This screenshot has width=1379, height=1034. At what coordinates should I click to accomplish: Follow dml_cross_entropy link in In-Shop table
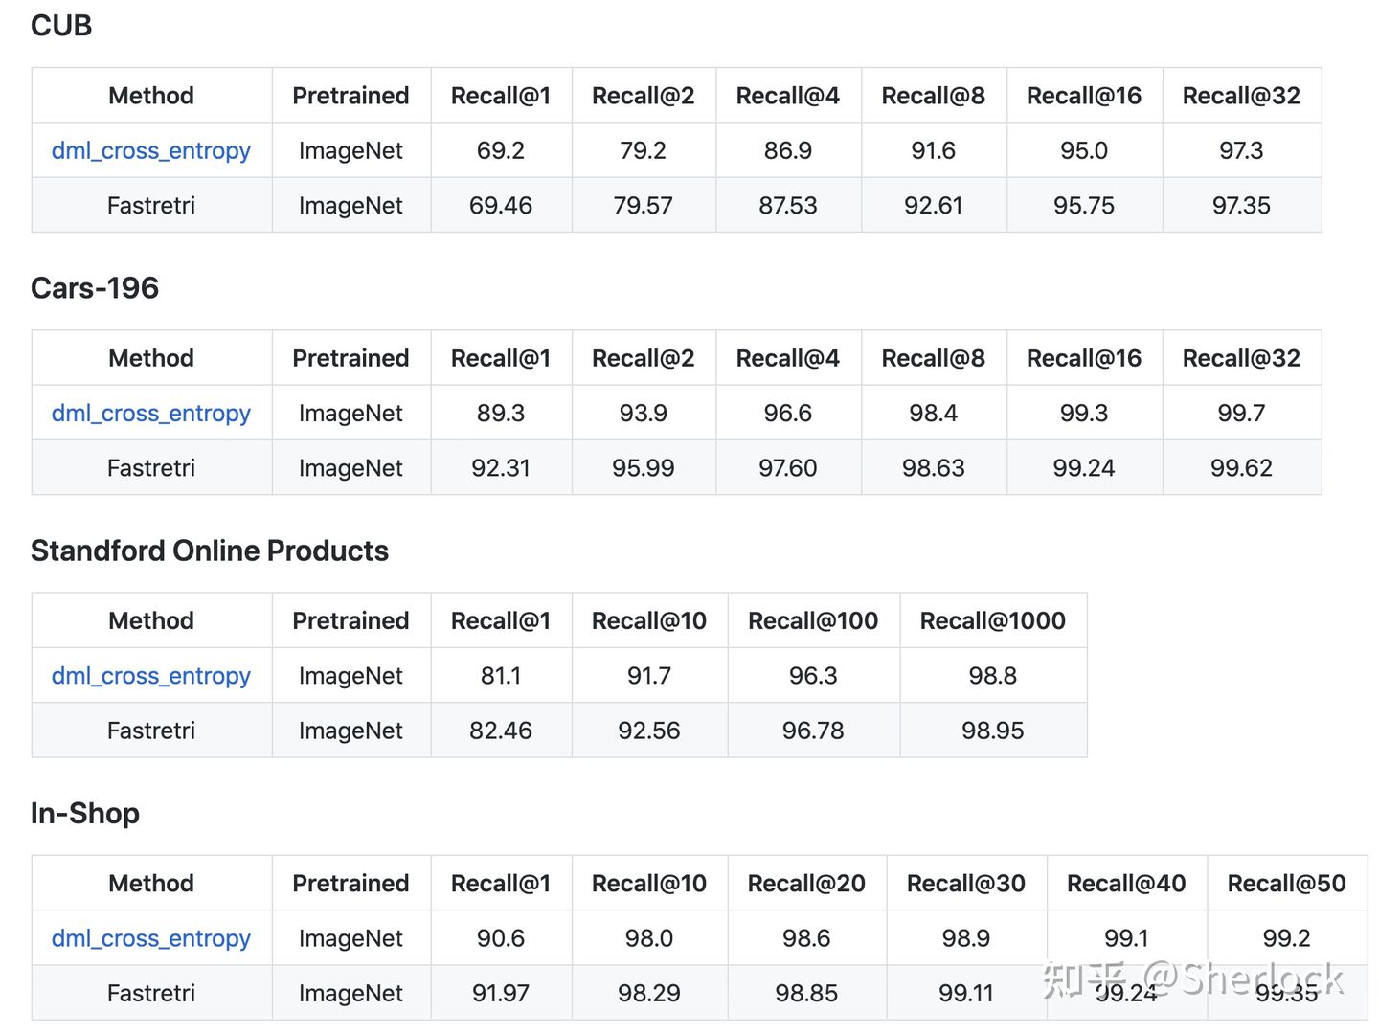pos(150,937)
